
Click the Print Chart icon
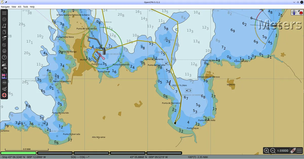tap(4, 51)
